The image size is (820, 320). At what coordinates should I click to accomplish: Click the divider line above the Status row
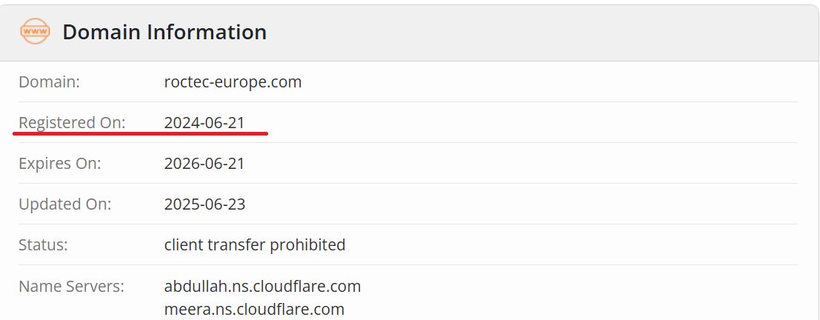click(407, 224)
